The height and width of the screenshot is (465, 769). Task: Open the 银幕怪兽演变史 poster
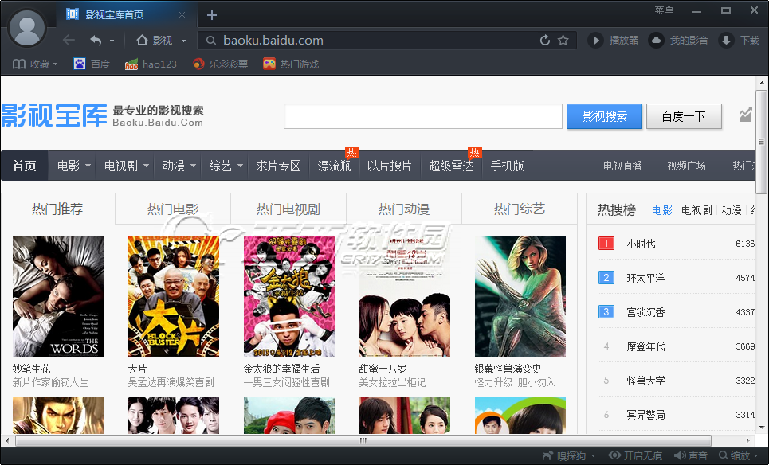[520, 296]
